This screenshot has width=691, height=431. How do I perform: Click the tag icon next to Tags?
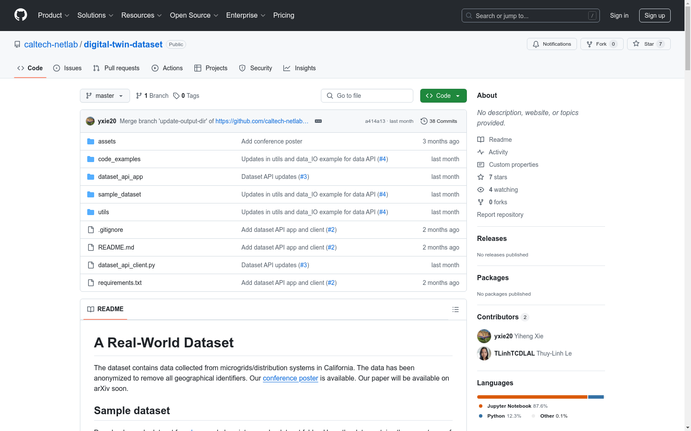click(176, 96)
